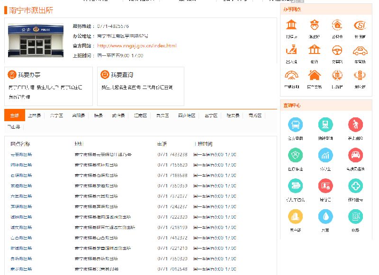Open the 水费 water drop icon
The width and height of the screenshot is (379, 275).
325,217
